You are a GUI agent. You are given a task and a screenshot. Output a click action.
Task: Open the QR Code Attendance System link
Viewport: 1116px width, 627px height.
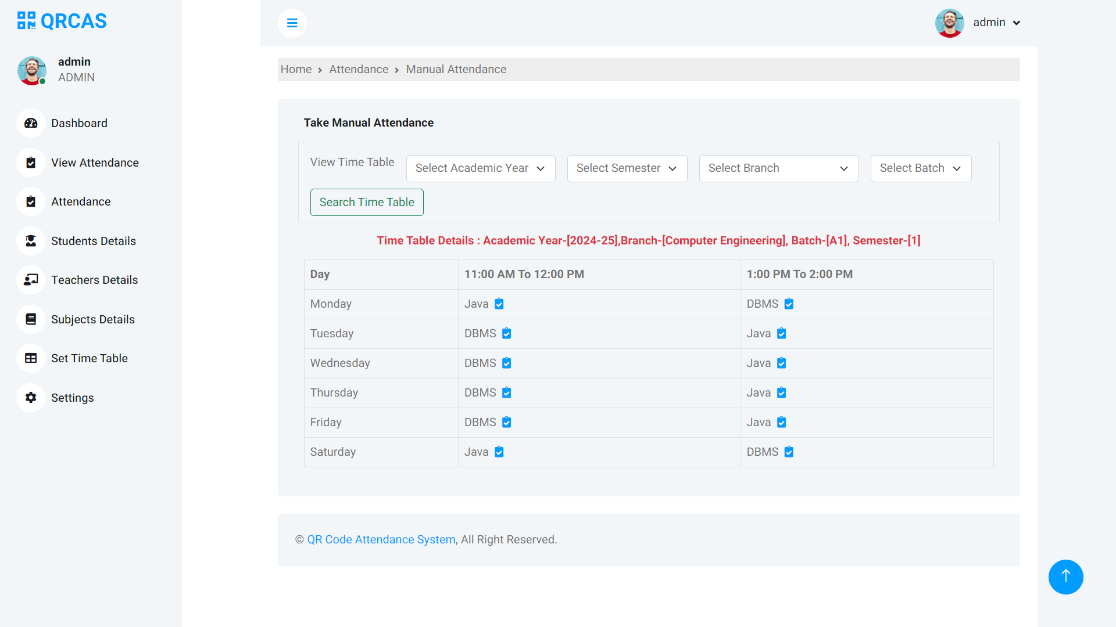click(x=381, y=539)
